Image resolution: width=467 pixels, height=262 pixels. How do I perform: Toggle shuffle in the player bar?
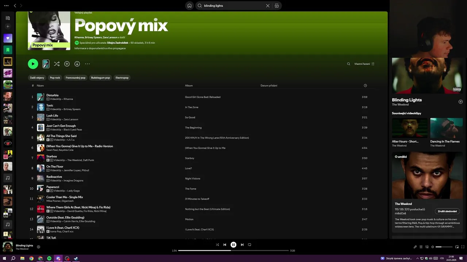(217, 245)
